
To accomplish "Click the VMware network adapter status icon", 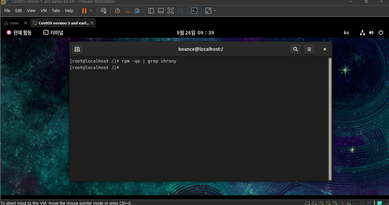I will coord(335,203).
